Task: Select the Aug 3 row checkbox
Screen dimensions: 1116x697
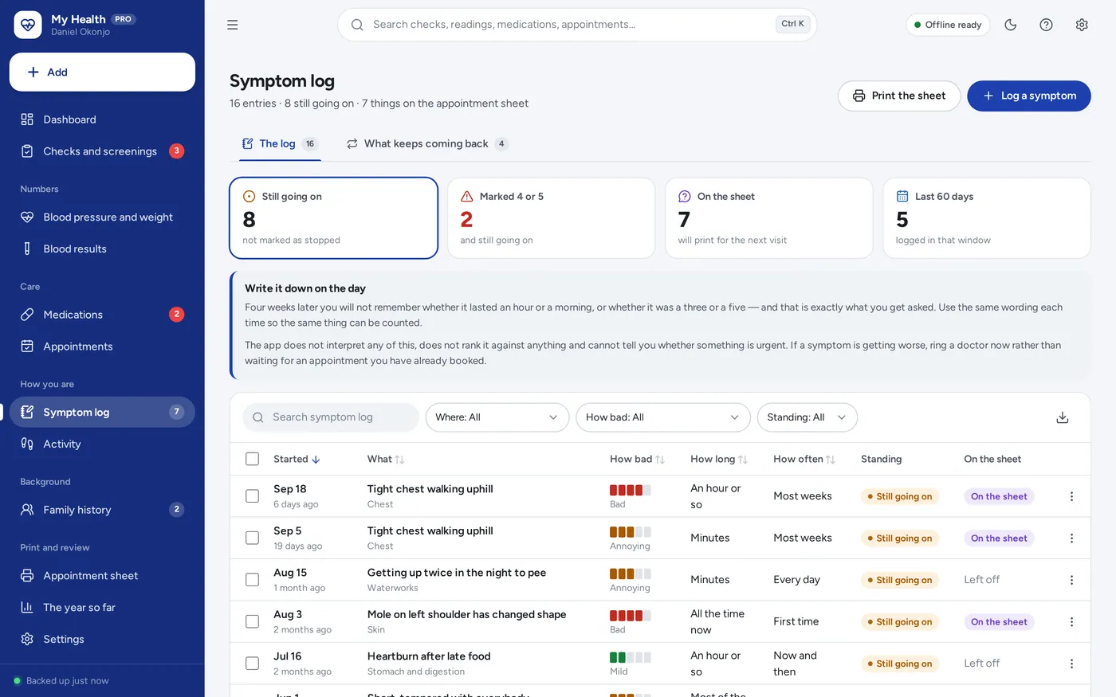Action: [253, 621]
